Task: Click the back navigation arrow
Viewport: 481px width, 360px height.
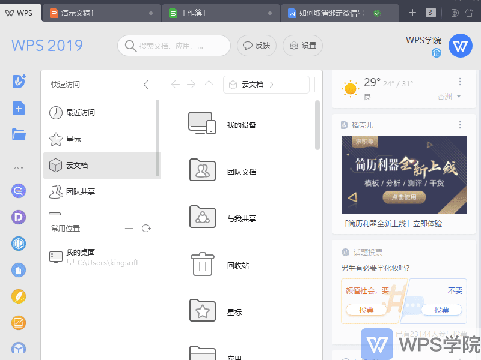Action: [x=176, y=84]
